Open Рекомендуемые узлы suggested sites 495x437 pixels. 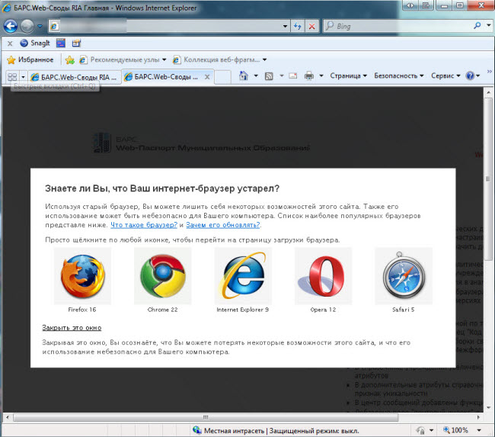point(123,59)
